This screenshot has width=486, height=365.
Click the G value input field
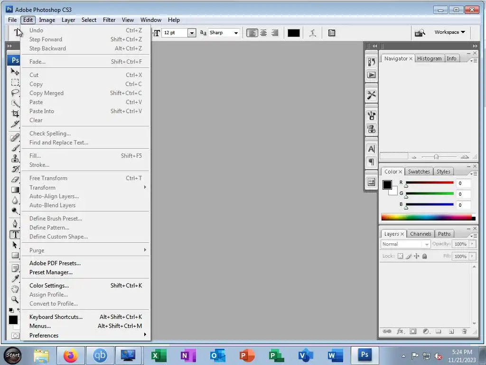coord(464,194)
